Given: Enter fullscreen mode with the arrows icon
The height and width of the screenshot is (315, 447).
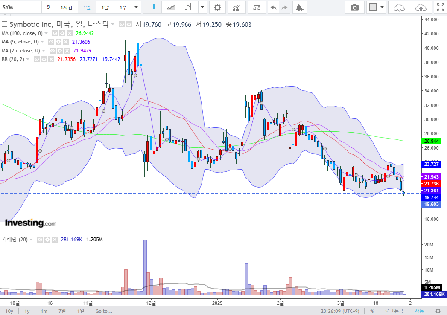Looking at the screenshot, I should (x=441, y=7).
